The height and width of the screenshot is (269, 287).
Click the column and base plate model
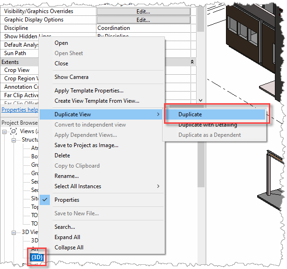point(271,180)
